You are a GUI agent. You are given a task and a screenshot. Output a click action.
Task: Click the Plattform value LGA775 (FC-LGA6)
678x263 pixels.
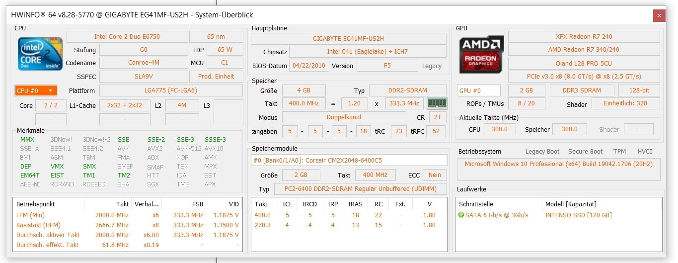point(171,90)
